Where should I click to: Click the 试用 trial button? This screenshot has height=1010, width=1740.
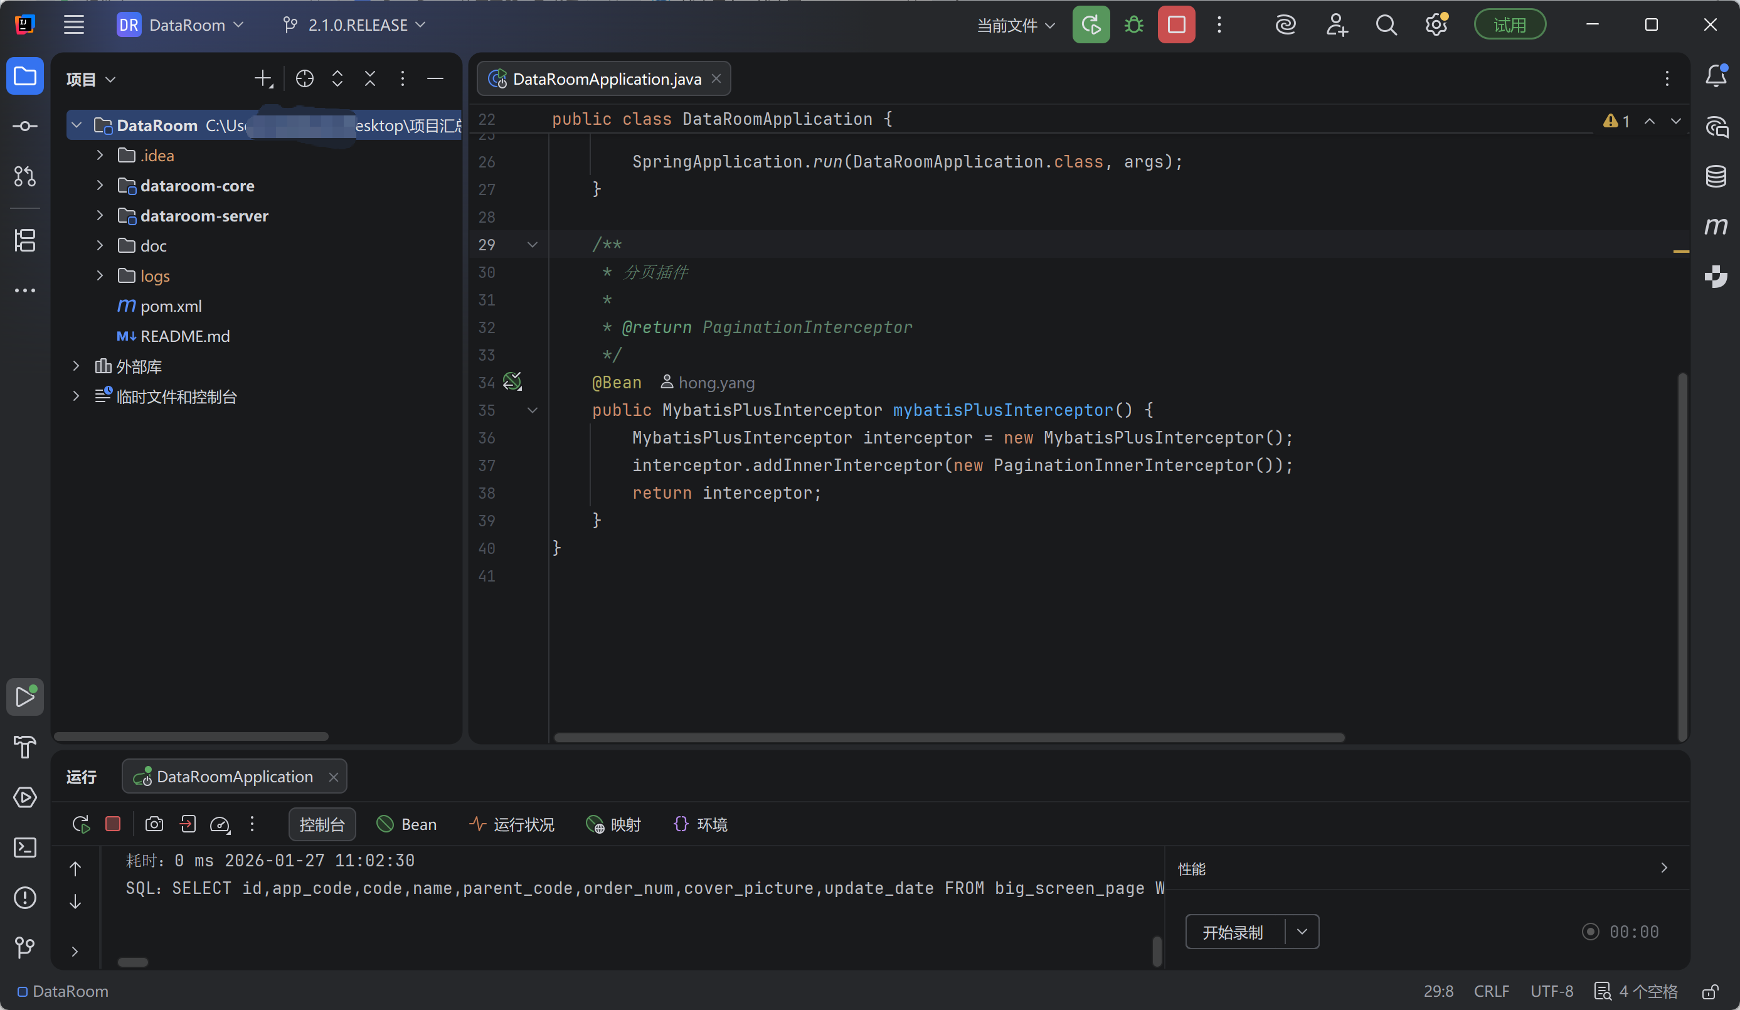[x=1509, y=26]
